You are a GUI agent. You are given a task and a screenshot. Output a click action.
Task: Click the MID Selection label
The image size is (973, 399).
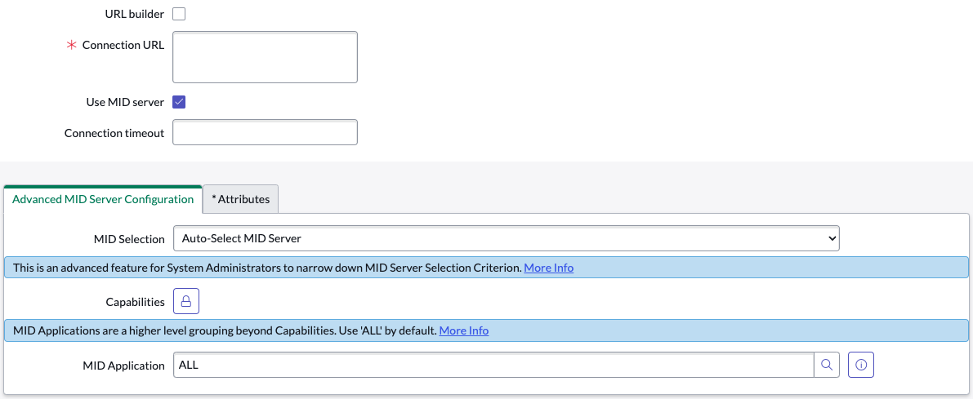coord(129,239)
